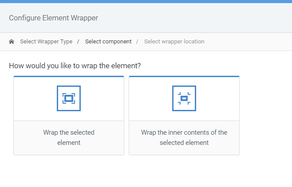Click "selected element" text in the second card

[x=184, y=143]
